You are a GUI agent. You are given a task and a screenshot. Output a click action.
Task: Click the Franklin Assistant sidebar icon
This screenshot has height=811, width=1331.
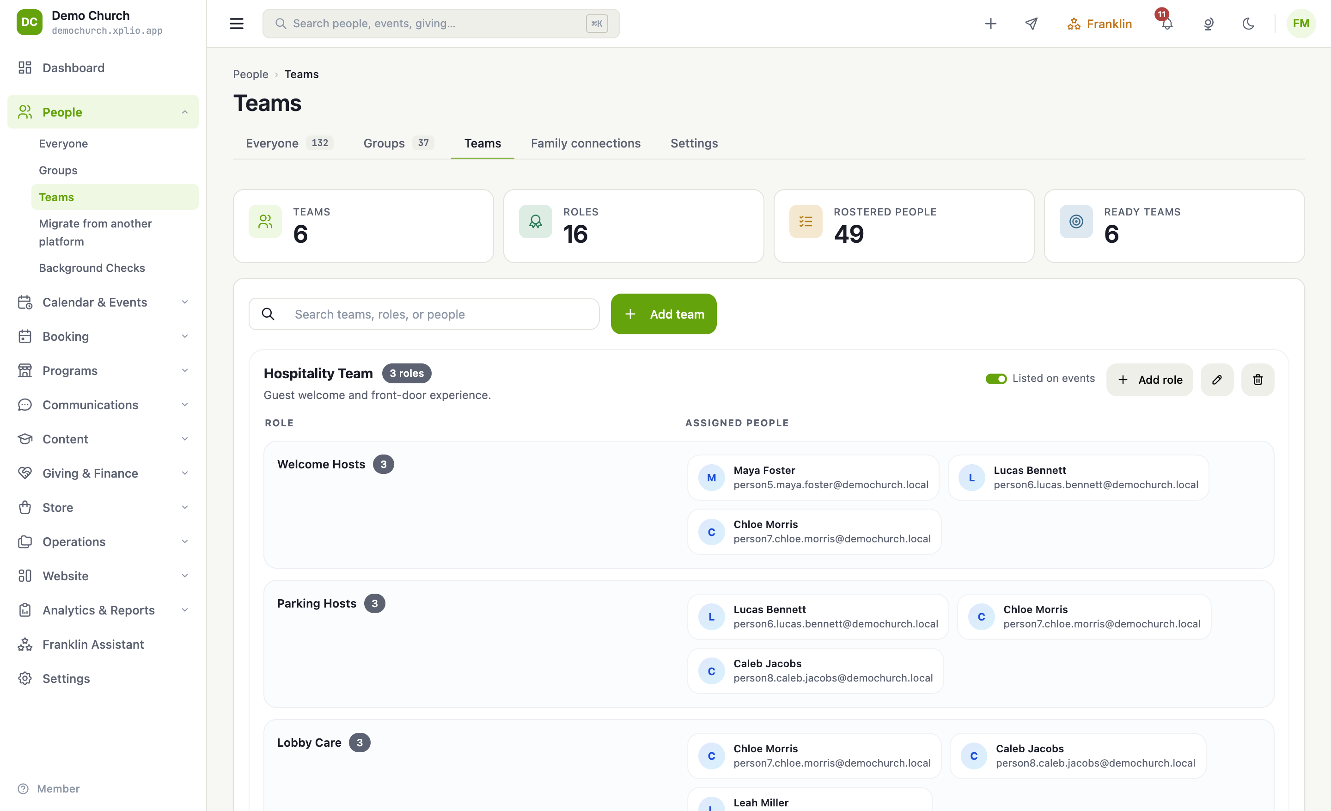point(25,644)
